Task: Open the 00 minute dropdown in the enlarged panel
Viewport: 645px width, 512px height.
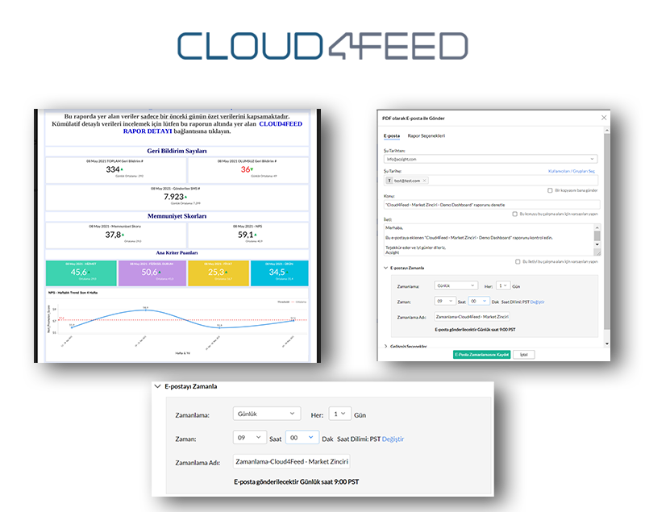Action: pyautogui.click(x=302, y=438)
